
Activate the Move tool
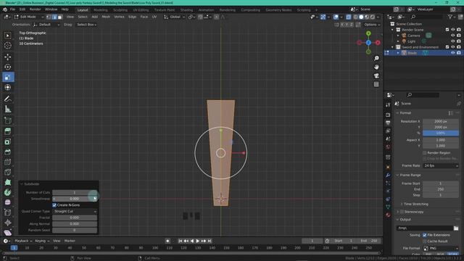8,57
